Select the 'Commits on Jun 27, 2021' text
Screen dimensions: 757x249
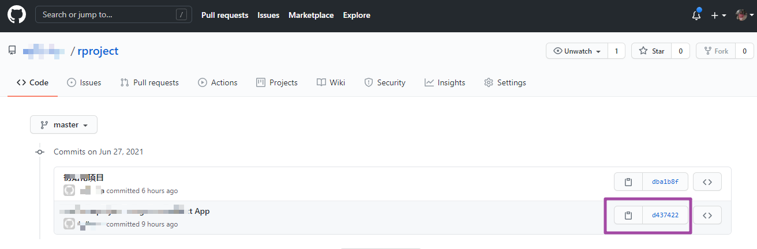coord(99,152)
